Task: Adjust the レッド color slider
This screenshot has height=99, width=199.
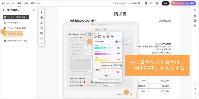Action: click(104, 48)
